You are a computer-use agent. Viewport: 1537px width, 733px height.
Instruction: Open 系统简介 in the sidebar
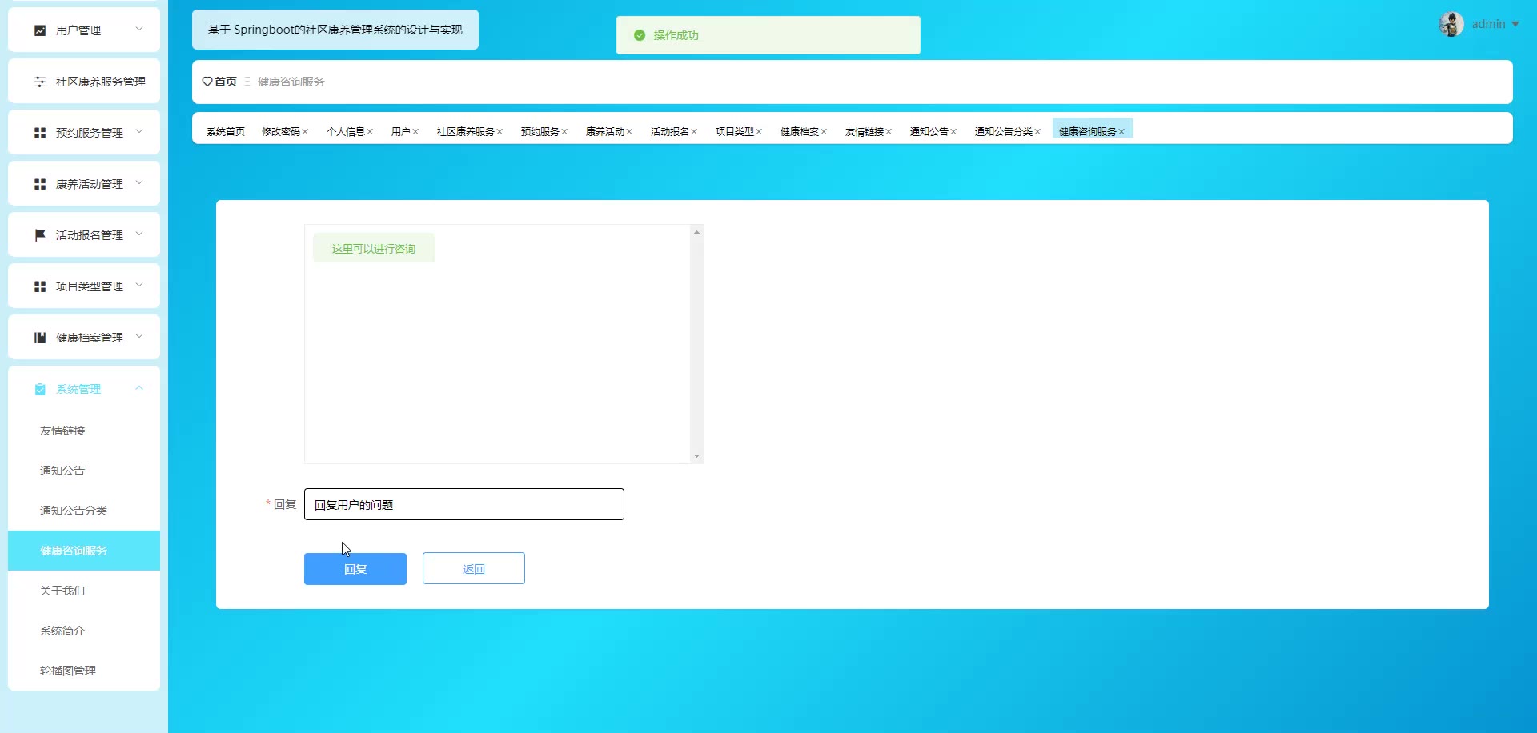(84, 631)
